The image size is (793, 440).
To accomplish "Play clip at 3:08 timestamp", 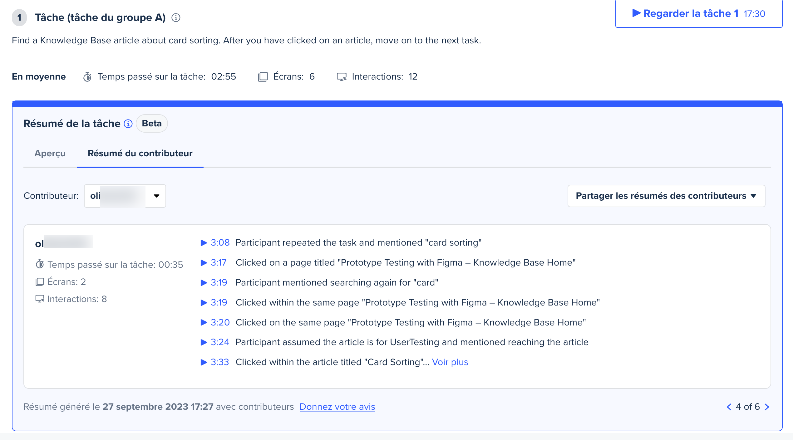I will [x=215, y=242].
